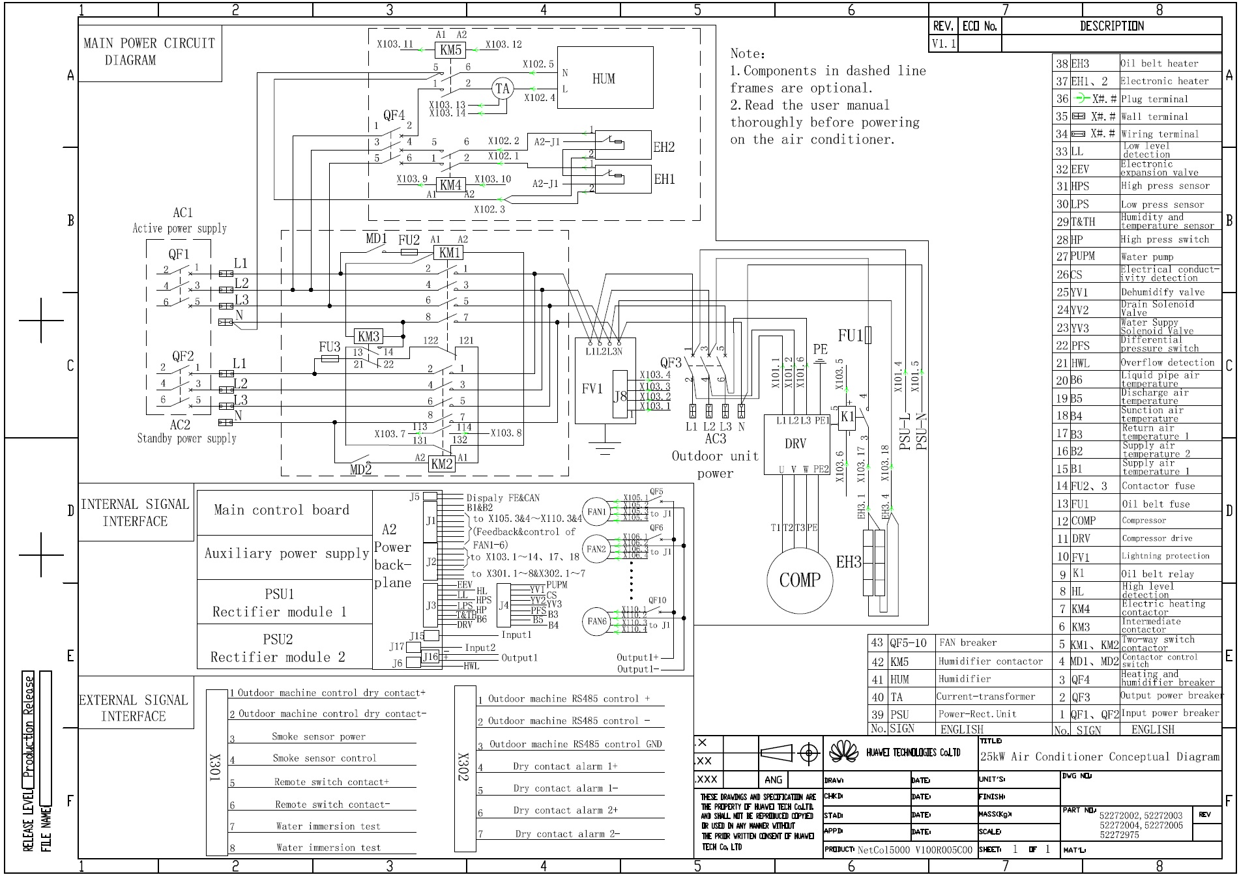Click the Huawei logo in title block
1239x877 pixels.
point(844,753)
